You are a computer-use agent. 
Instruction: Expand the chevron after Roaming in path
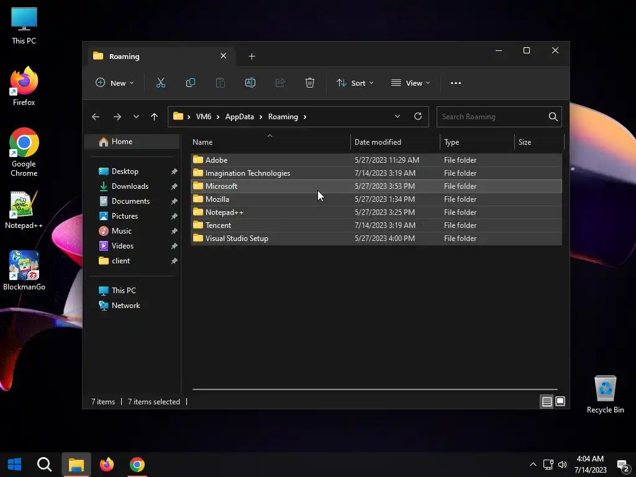pyautogui.click(x=305, y=117)
